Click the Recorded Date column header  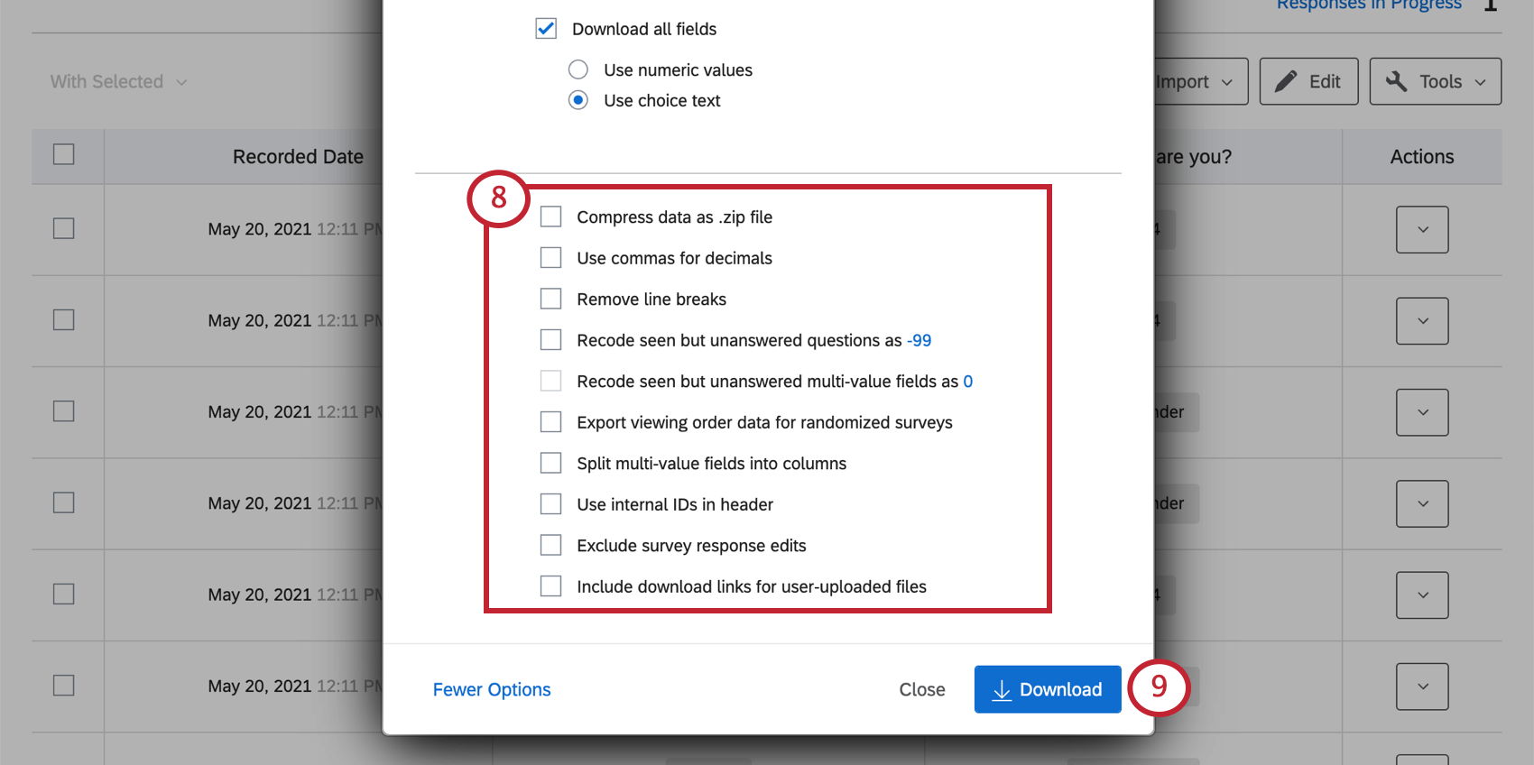pyautogui.click(x=298, y=157)
